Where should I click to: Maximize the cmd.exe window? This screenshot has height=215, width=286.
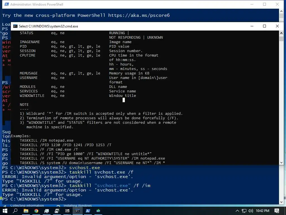(x=264, y=26)
